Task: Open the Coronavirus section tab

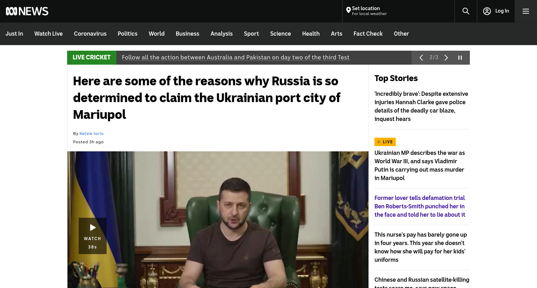Action: [90, 34]
